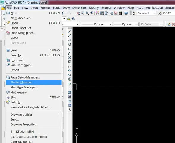Collapse the palette section minus button
Image resolution: width=175 pixels, height=143 pixels.
click(x=2, y=29)
